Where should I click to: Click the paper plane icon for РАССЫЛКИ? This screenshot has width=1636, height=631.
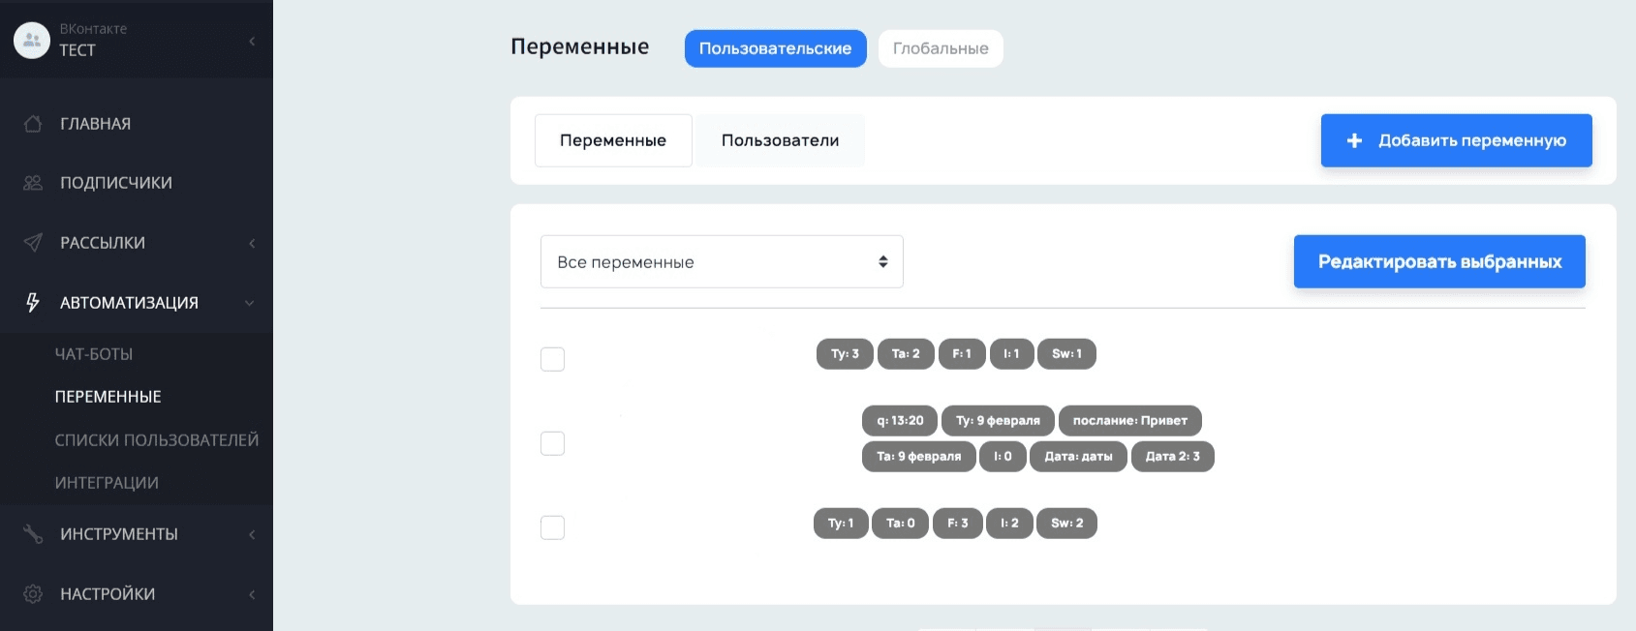33,243
